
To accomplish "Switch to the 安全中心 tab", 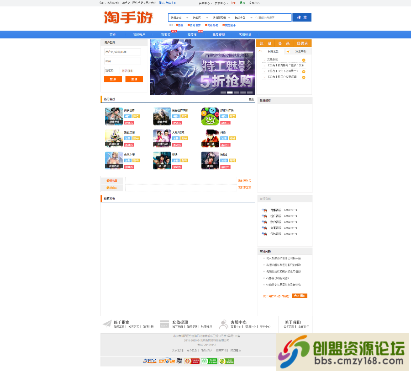I will point(300,51).
